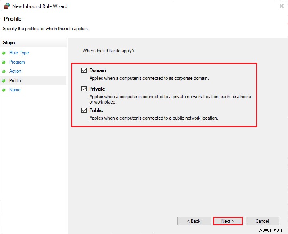Click the firewall wizard title bar icon

(6, 6)
